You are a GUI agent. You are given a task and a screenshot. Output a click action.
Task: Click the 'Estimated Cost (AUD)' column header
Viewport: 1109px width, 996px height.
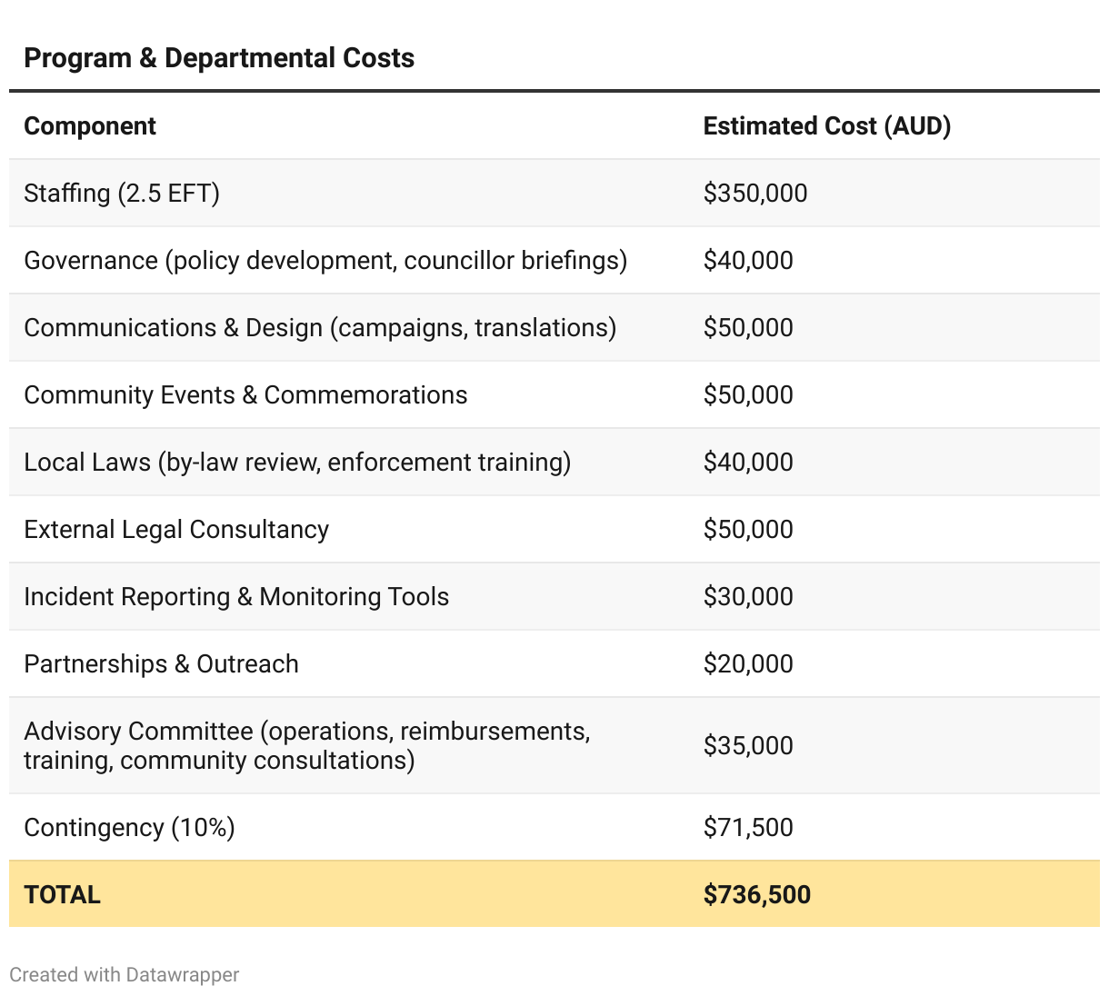click(x=826, y=126)
